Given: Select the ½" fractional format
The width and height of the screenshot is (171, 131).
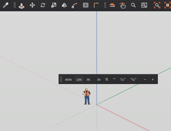Looking at the screenshot, I should pyautogui.click(x=123, y=80).
